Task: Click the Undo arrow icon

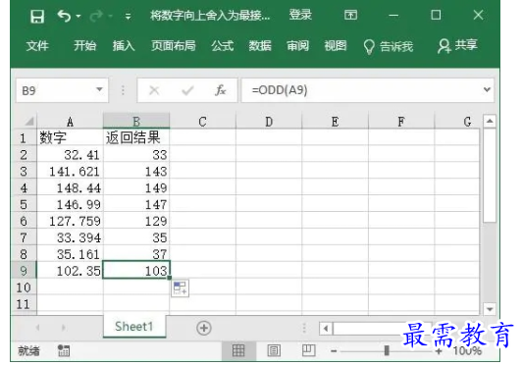Action: pyautogui.click(x=64, y=16)
